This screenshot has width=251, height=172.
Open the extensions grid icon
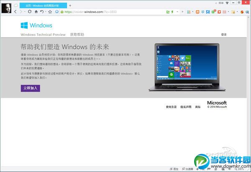(x=189, y=12)
